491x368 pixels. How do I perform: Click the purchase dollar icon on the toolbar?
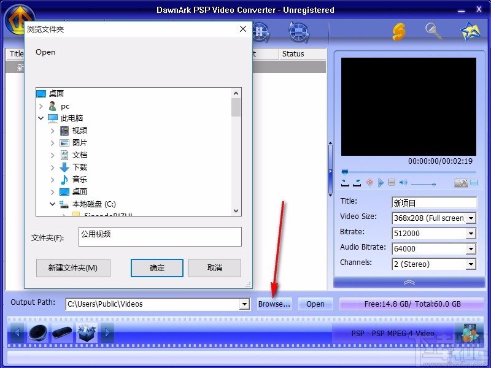(x=400, y=31)
